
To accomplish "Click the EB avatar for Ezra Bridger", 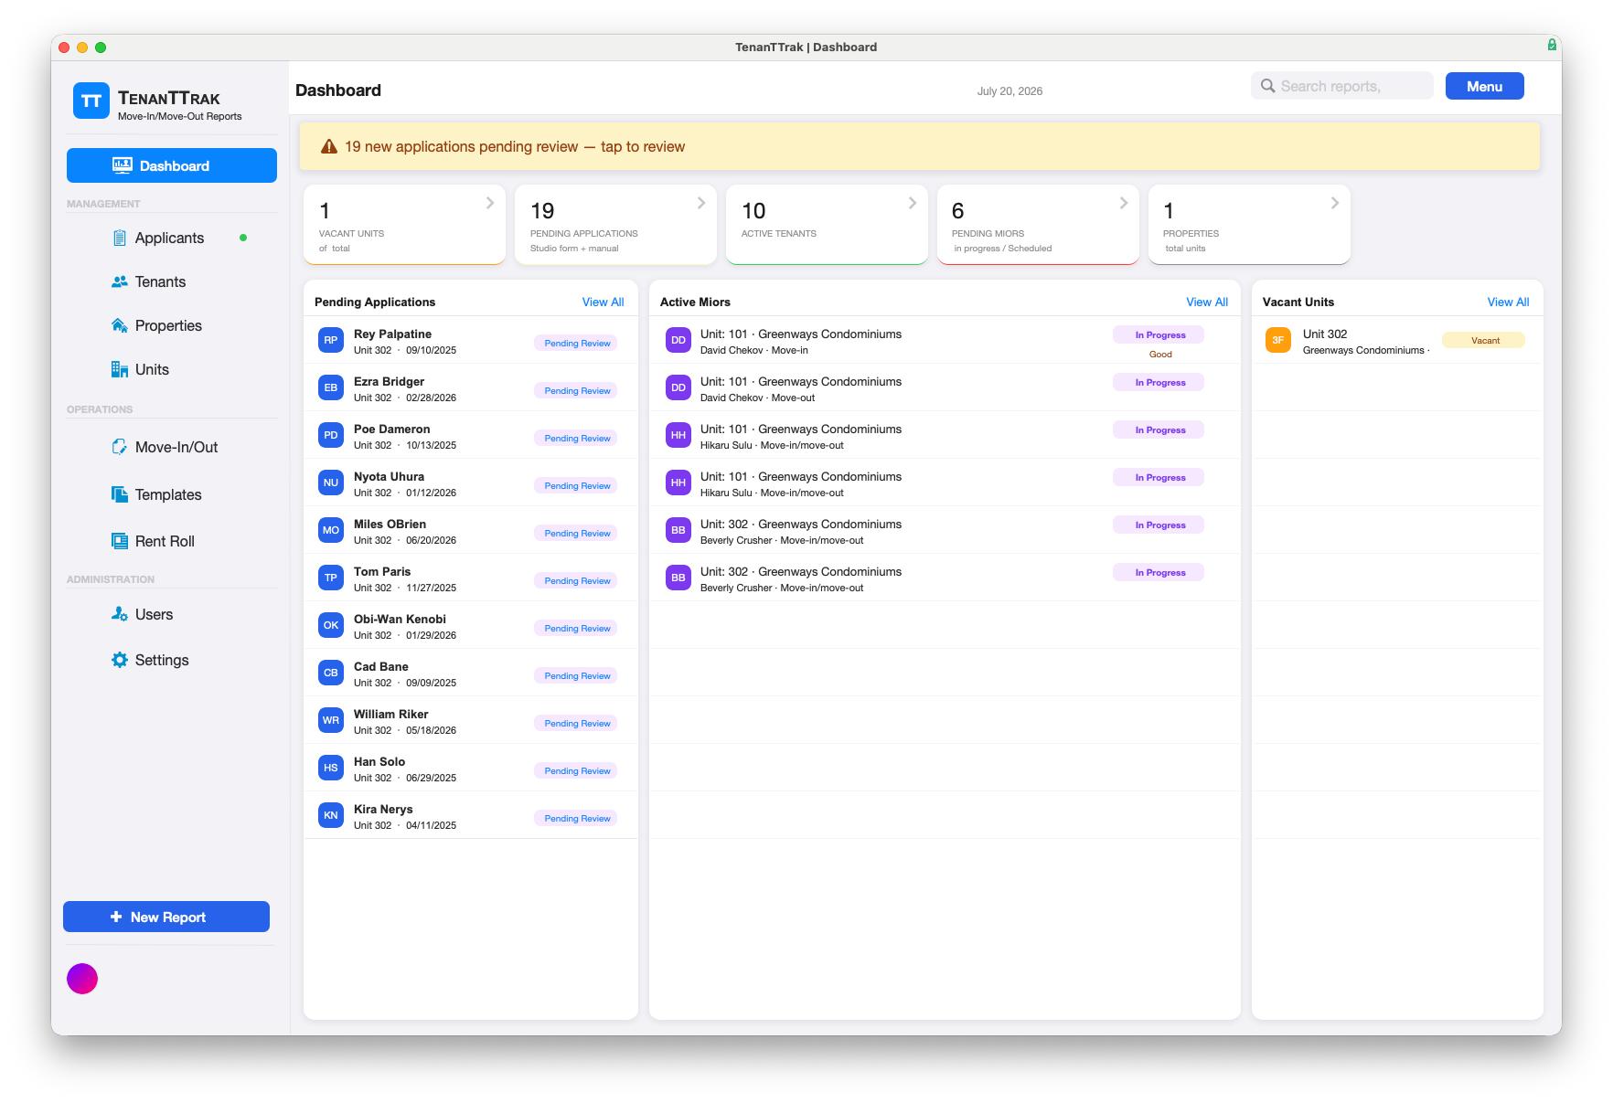I will click(x=331, y=387).
